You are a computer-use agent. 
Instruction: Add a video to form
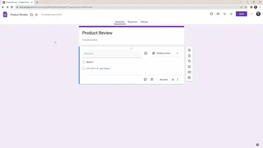(189, 72)
